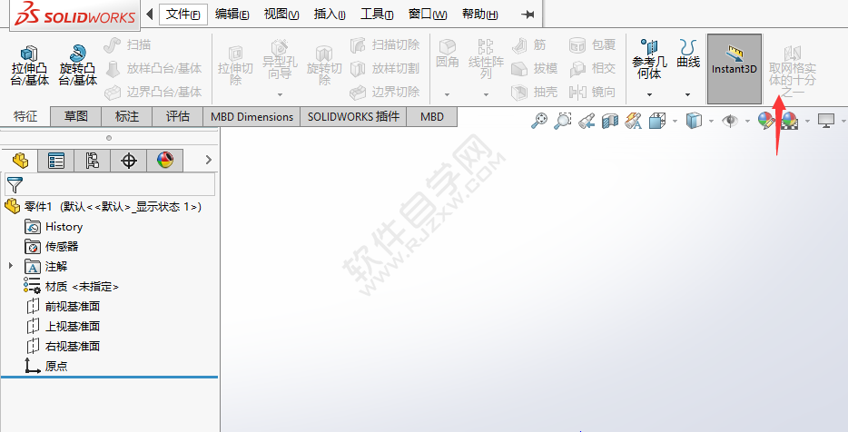This screenshot has width=848, height=432.
Task: Open the 插入(I) menu
Action: point(330,14)
